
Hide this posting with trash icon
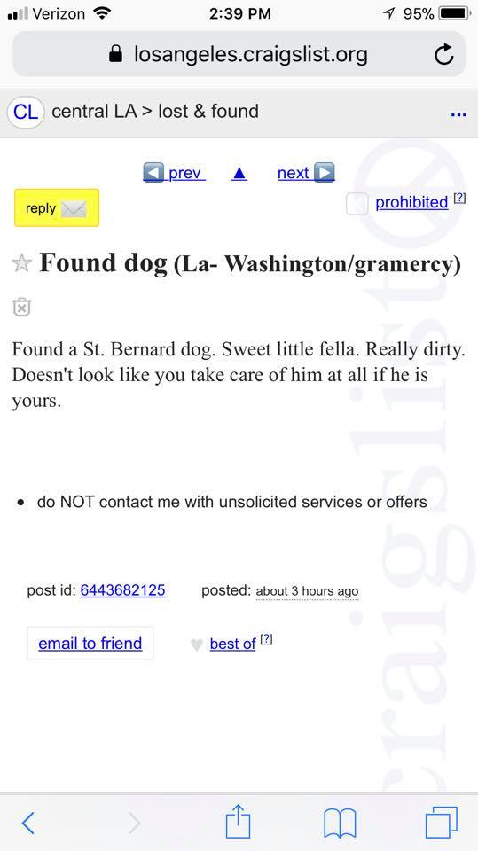[21, 306]
